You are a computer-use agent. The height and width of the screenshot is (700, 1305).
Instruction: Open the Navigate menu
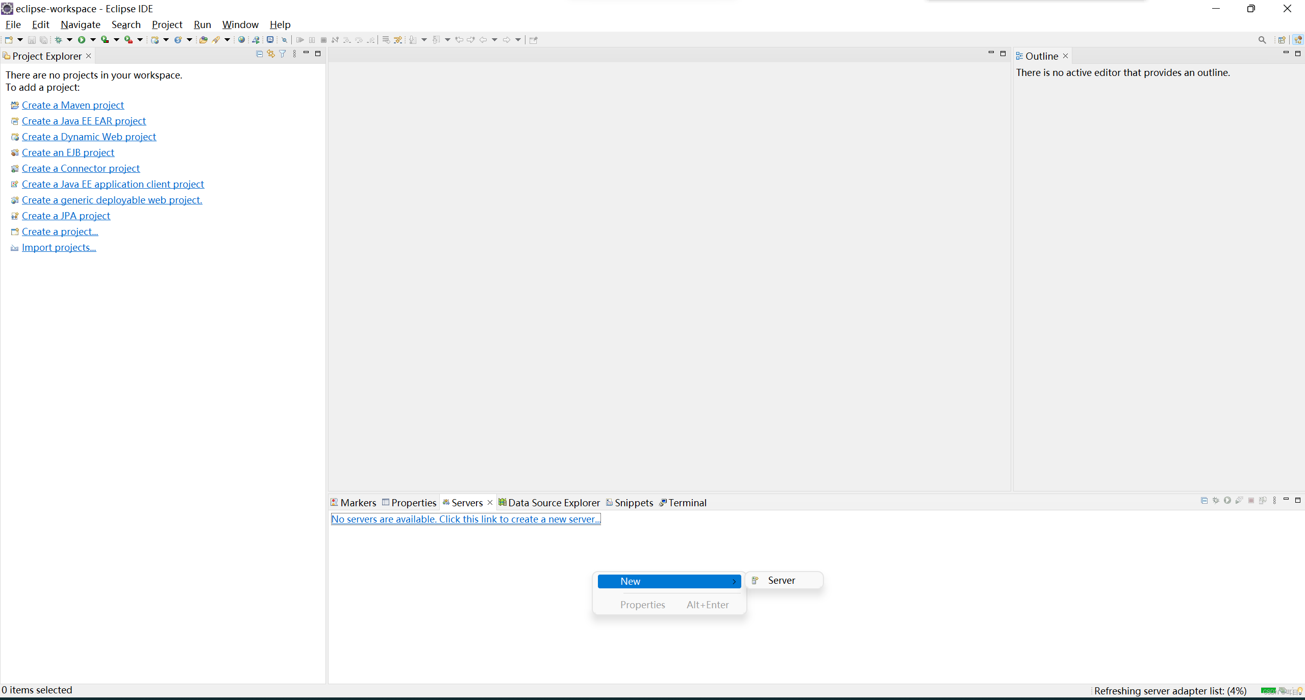point(80,24)
